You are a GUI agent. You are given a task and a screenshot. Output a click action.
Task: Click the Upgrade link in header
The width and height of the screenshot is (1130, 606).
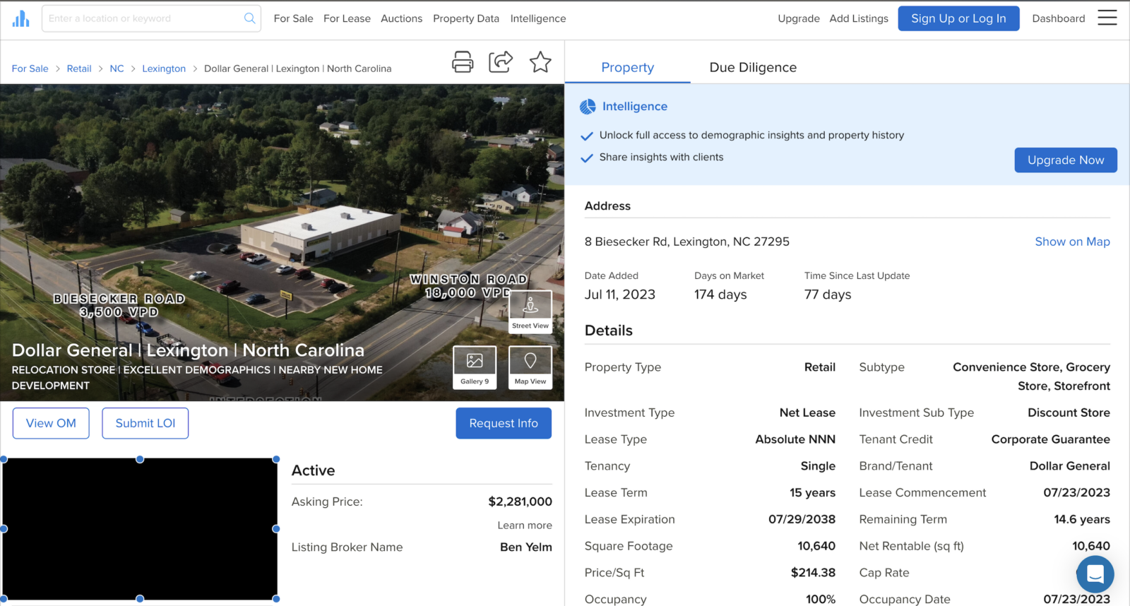tap(799, 18)
